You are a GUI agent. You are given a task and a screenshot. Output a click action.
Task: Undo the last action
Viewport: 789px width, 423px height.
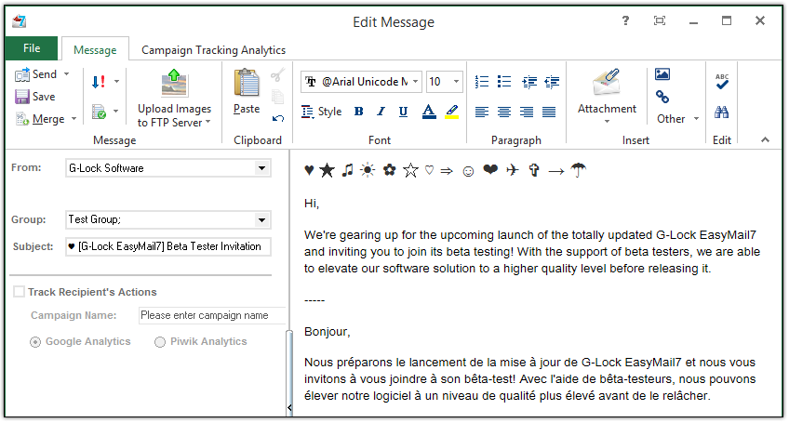pos(278,119)
